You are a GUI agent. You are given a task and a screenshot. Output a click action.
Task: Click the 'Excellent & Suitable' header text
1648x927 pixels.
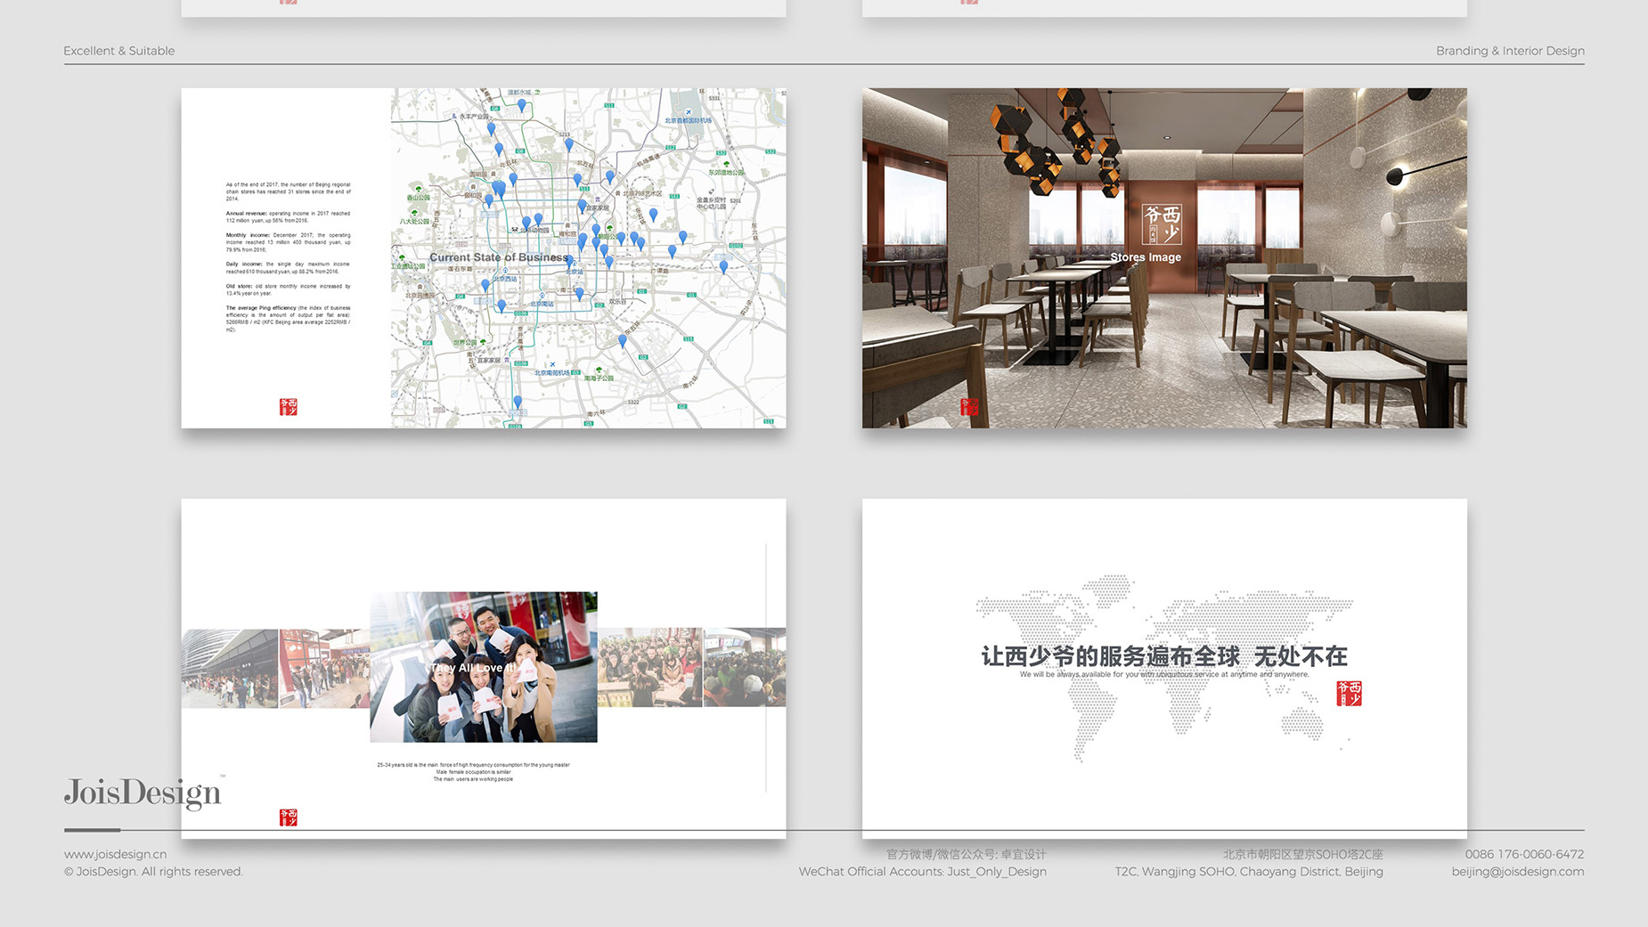[119, 51]
